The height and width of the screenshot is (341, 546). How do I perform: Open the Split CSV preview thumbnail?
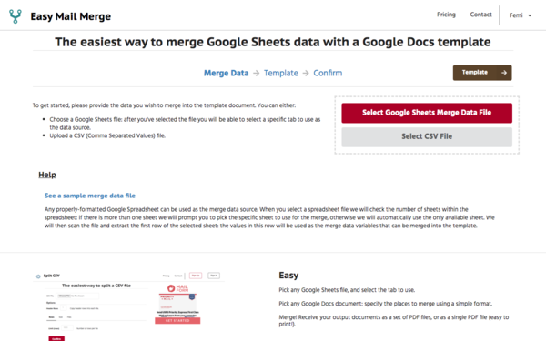pyautogui.click(x=129, y=306)
